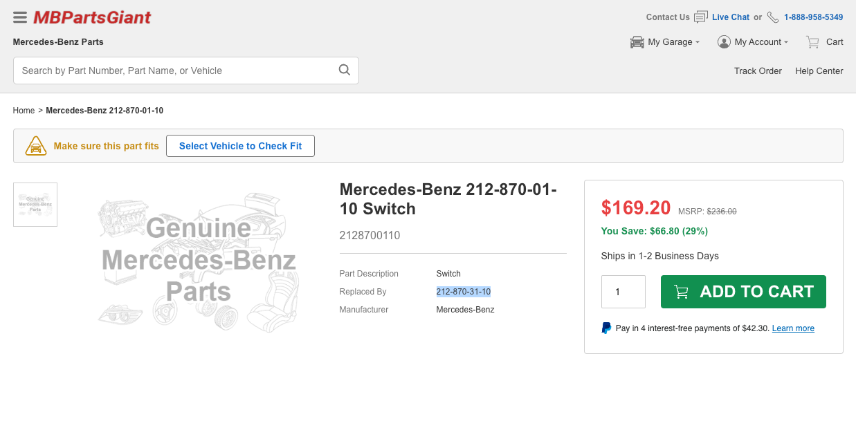Expand the My Account dropdown
Viewport: 856px width, 448px height.
(753, 42)
